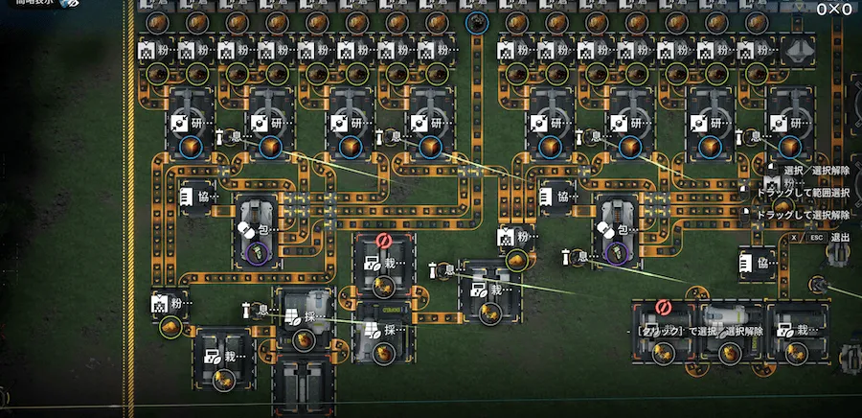The image size is (862, 418).
Task: Click the red prohibited icon on the central 栽 building
Action: click(383, 241)
